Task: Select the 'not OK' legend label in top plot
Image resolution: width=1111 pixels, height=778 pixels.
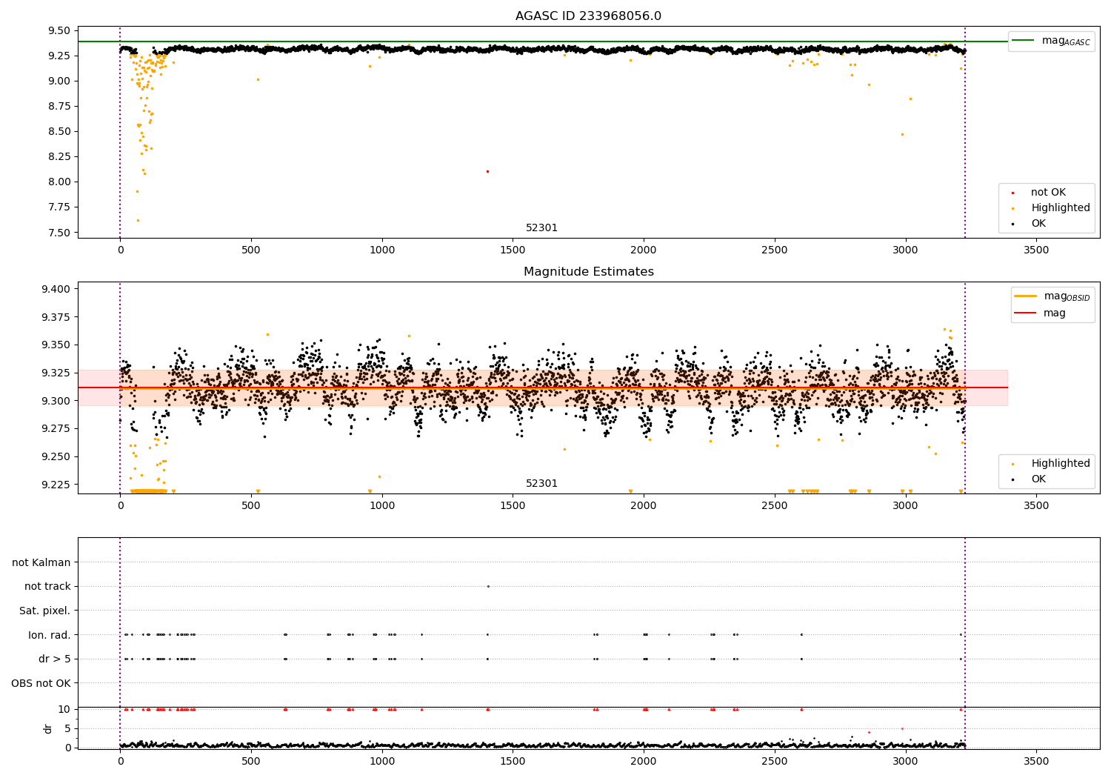Action: point(1048,193)
